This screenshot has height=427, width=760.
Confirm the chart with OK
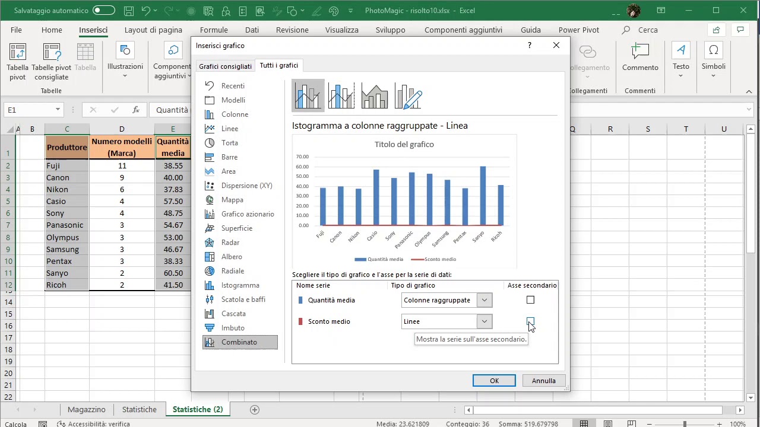[494, 381]
